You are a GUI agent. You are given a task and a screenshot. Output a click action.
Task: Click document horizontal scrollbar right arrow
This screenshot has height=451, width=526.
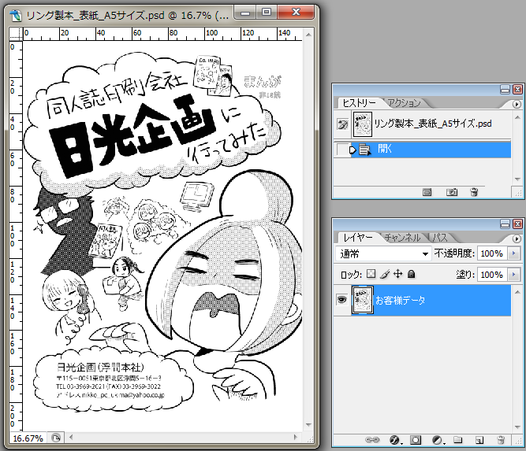295,437
